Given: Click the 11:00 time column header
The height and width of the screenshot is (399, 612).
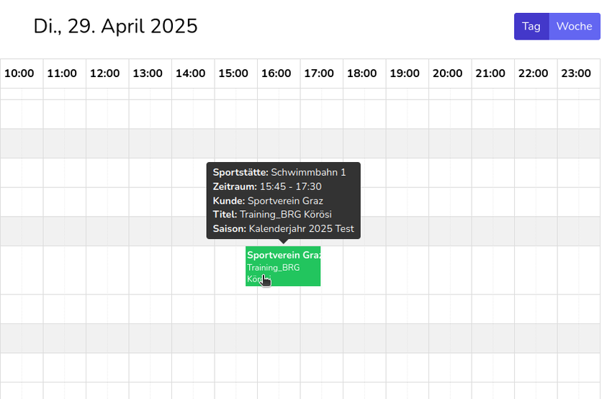Looking at the screenshot, I should pyautogui.click(x=62, y=73).
